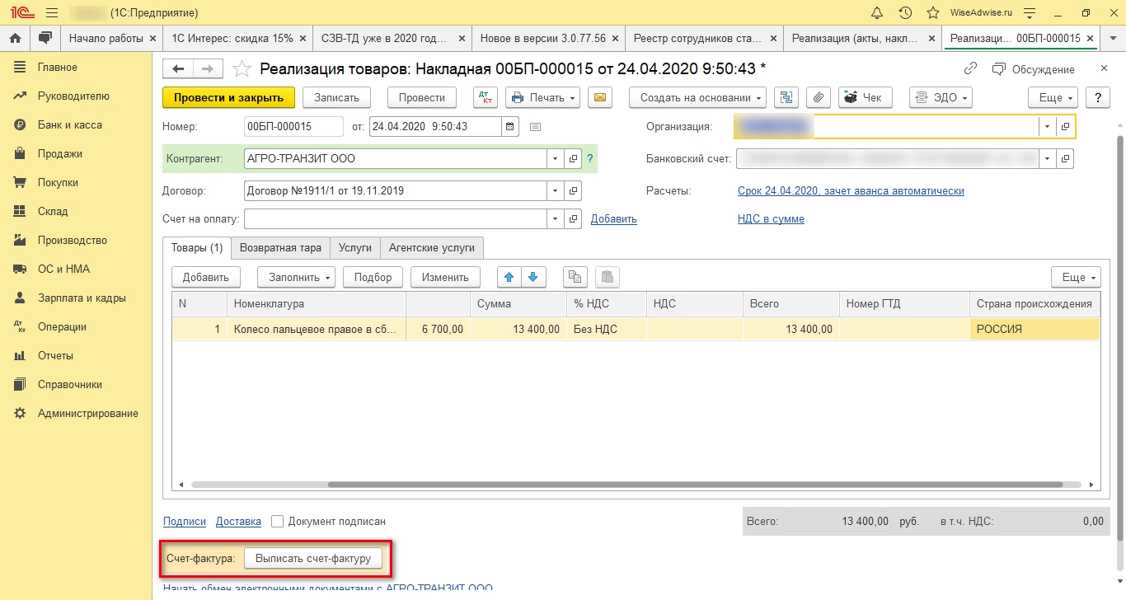
Task: Open history clock icon
Action: coord(905,12)
